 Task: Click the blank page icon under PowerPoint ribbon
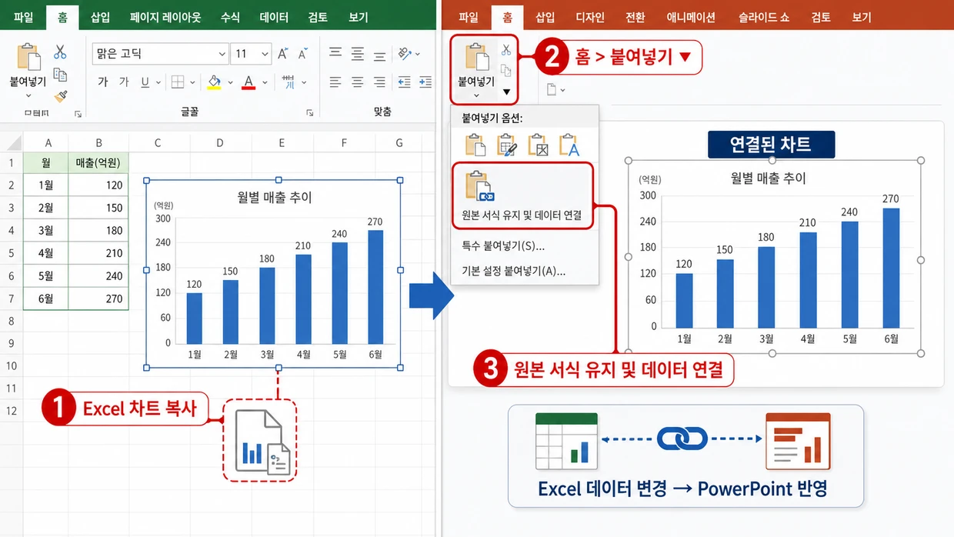pyautogui.click(x=552, y=90)
